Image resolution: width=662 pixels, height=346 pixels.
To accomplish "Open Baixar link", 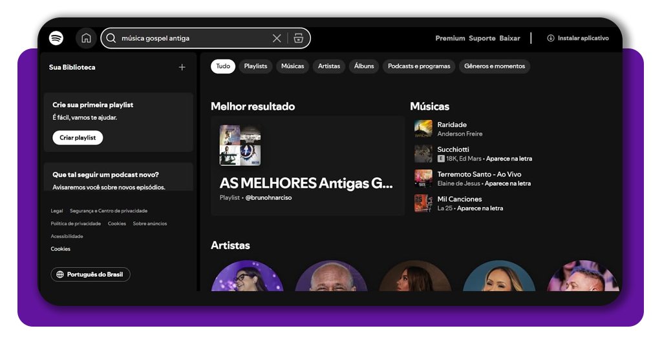I will [509, 38].
